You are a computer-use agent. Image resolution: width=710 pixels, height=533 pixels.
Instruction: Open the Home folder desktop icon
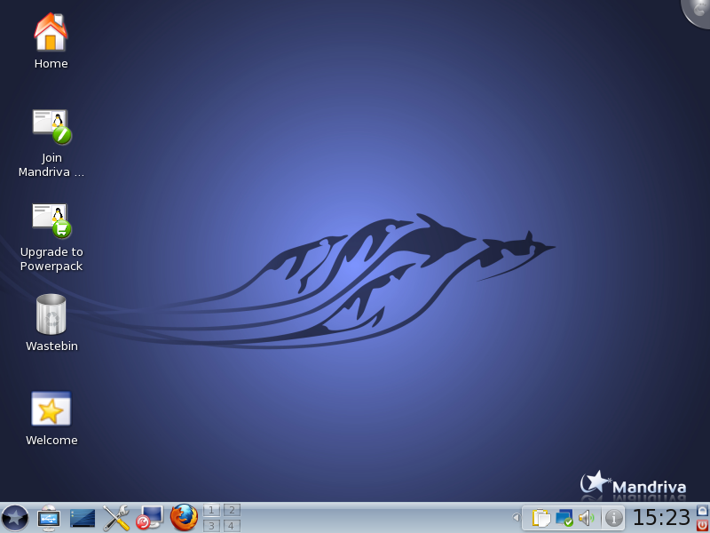tap(51, 34)
